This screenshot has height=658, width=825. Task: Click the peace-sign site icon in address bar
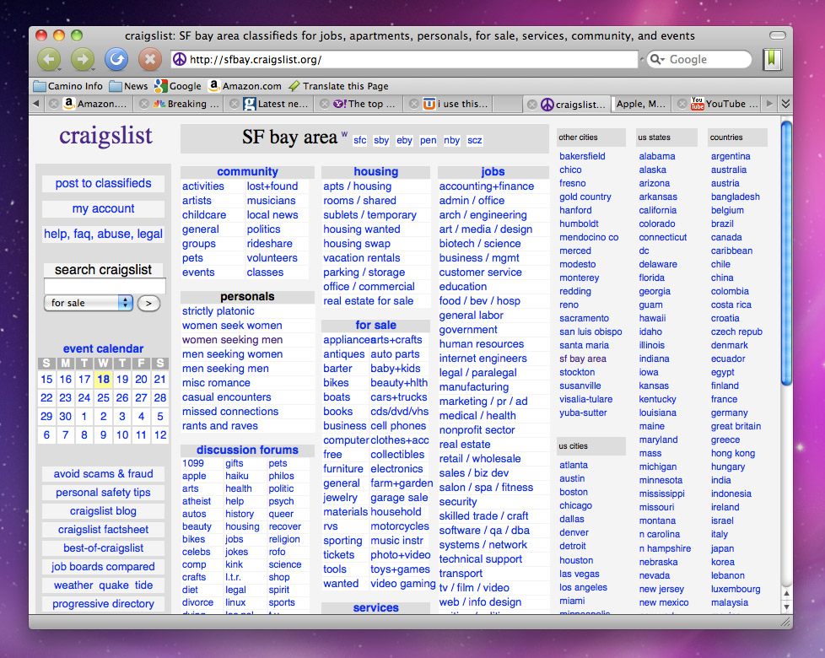tap(180, 59)
